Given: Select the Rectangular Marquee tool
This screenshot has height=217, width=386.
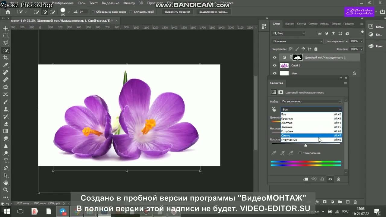Looking at the screenshot, I should click(6, 36).
